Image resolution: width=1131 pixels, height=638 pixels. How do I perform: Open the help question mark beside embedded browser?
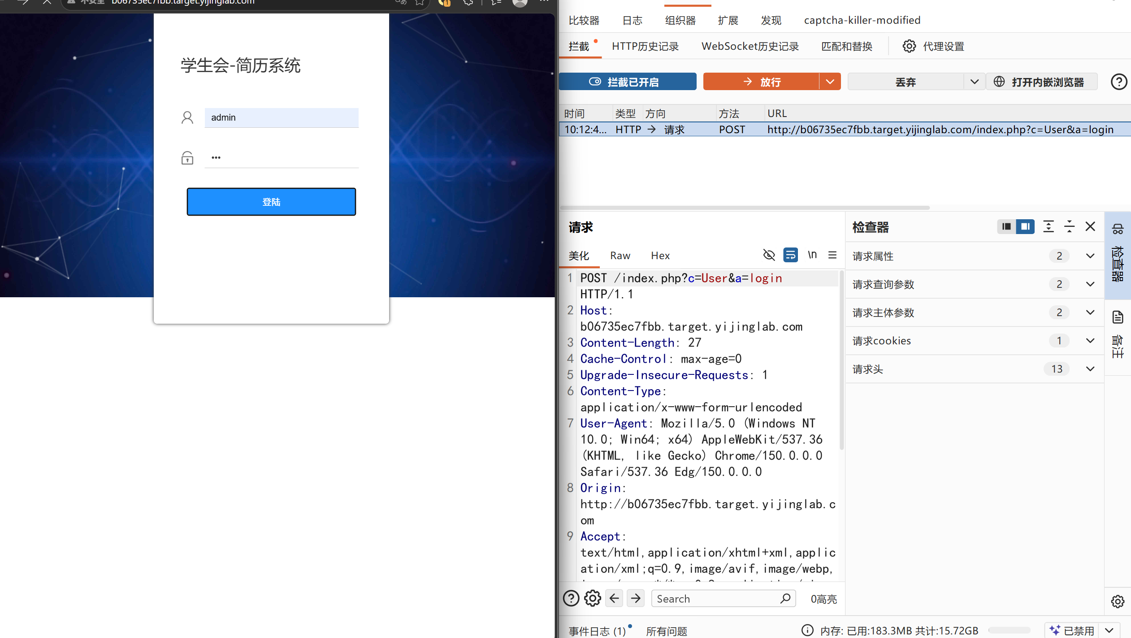[x=1118, y=82]
